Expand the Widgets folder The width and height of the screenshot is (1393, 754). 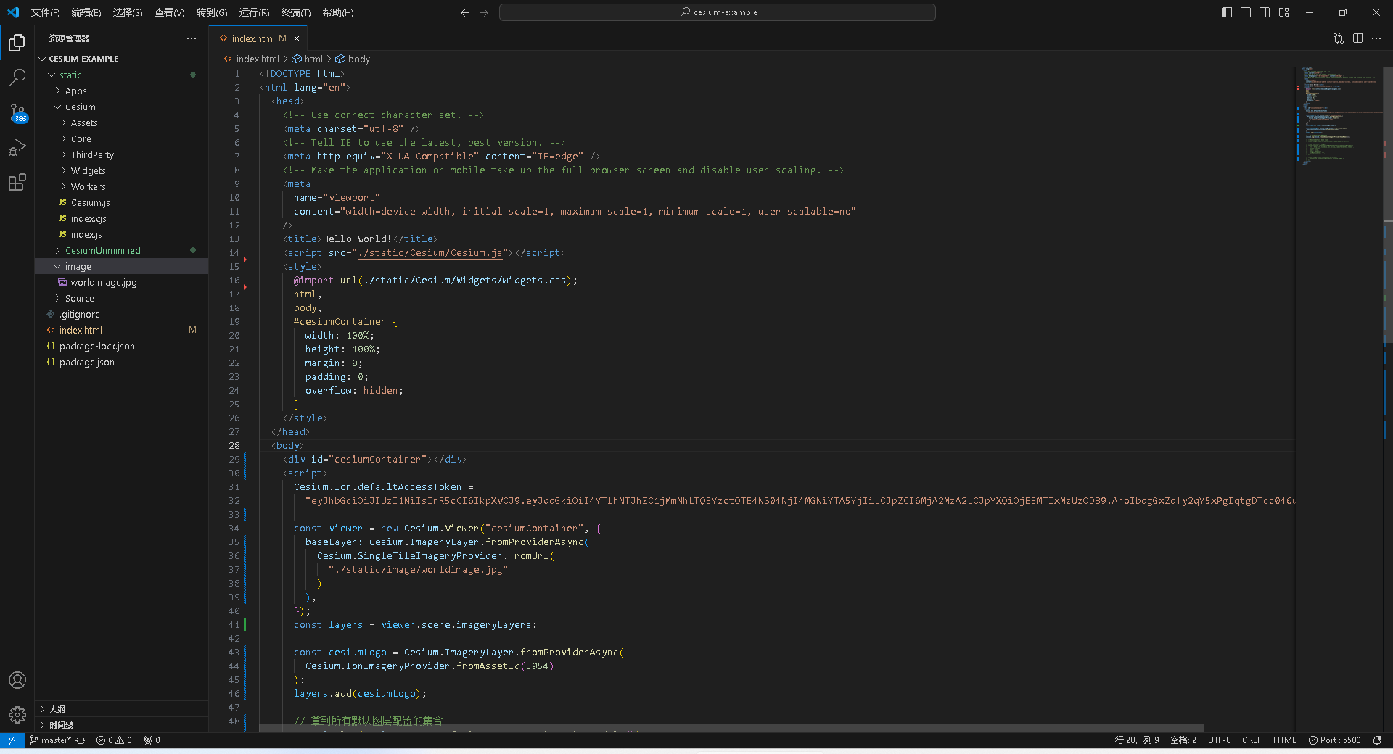click(x=121, y=170)
